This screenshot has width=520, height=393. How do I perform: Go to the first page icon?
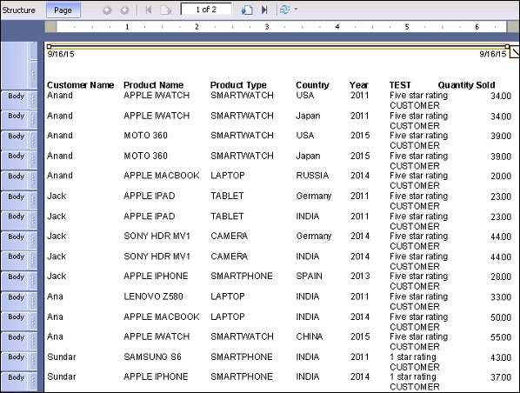click(148, 10)
